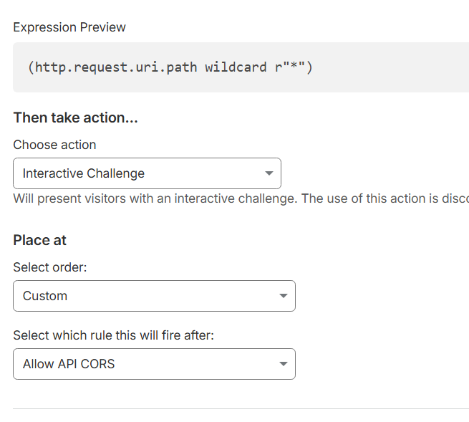Image resolution: width=469 pixels, height=422 pixels.
Task: Click caret icon in Interactive Challenge field
Action: tap(269, 173)
